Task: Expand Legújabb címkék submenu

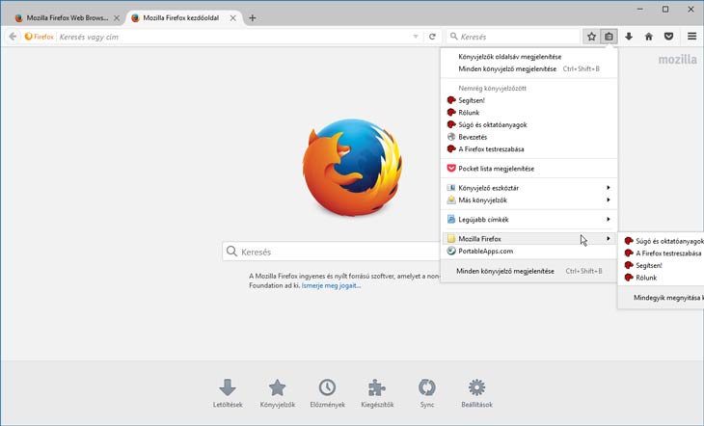Action: point(528,219)
